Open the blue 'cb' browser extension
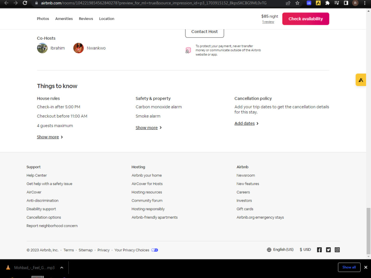The width and height of the screenshot is (371, 278). (309, 3)
